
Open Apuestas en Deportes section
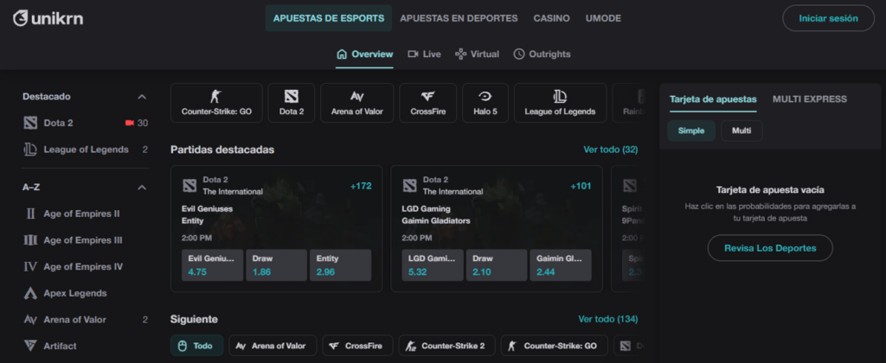[459, 18]
